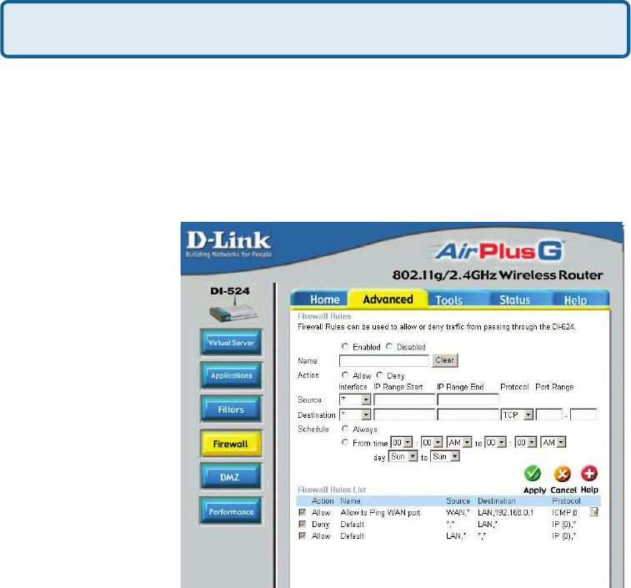Toggle checkbox for the Deny Default rule

coord(303,524)
